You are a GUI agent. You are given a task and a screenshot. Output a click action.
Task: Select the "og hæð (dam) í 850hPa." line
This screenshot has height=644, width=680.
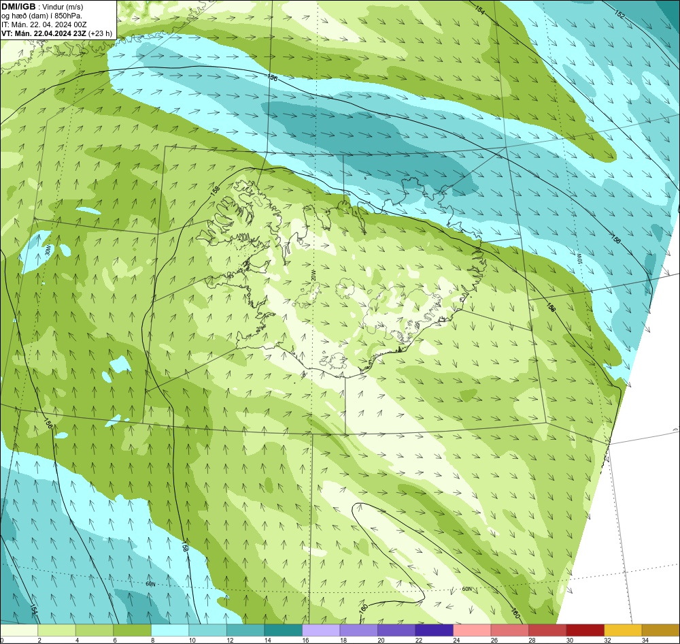(x=41, y=16)
